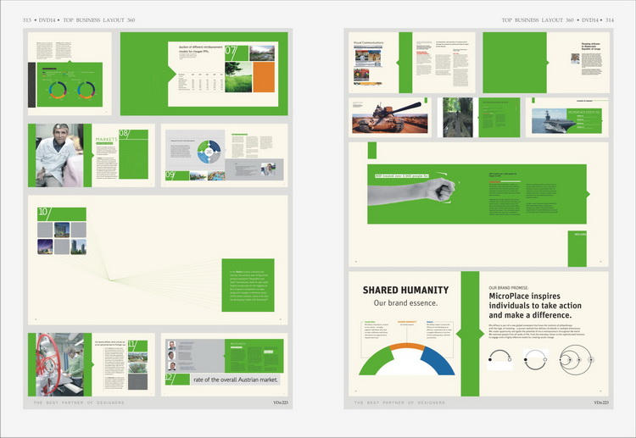Viewport: 636px width, 438px height.
Task: Click the number 08 green label
Action: pyautogui.click(x=124, y=134)
